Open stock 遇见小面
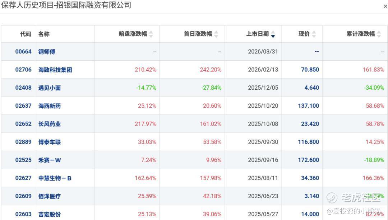The height and width of the screenshot is (220, 388). 49,88
